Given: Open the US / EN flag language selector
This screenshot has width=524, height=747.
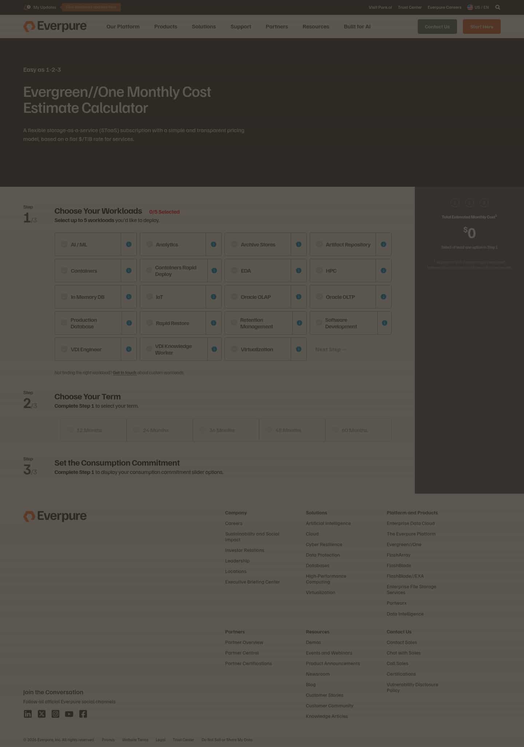Looking at the screenshot, I should (x=478, y=7).
